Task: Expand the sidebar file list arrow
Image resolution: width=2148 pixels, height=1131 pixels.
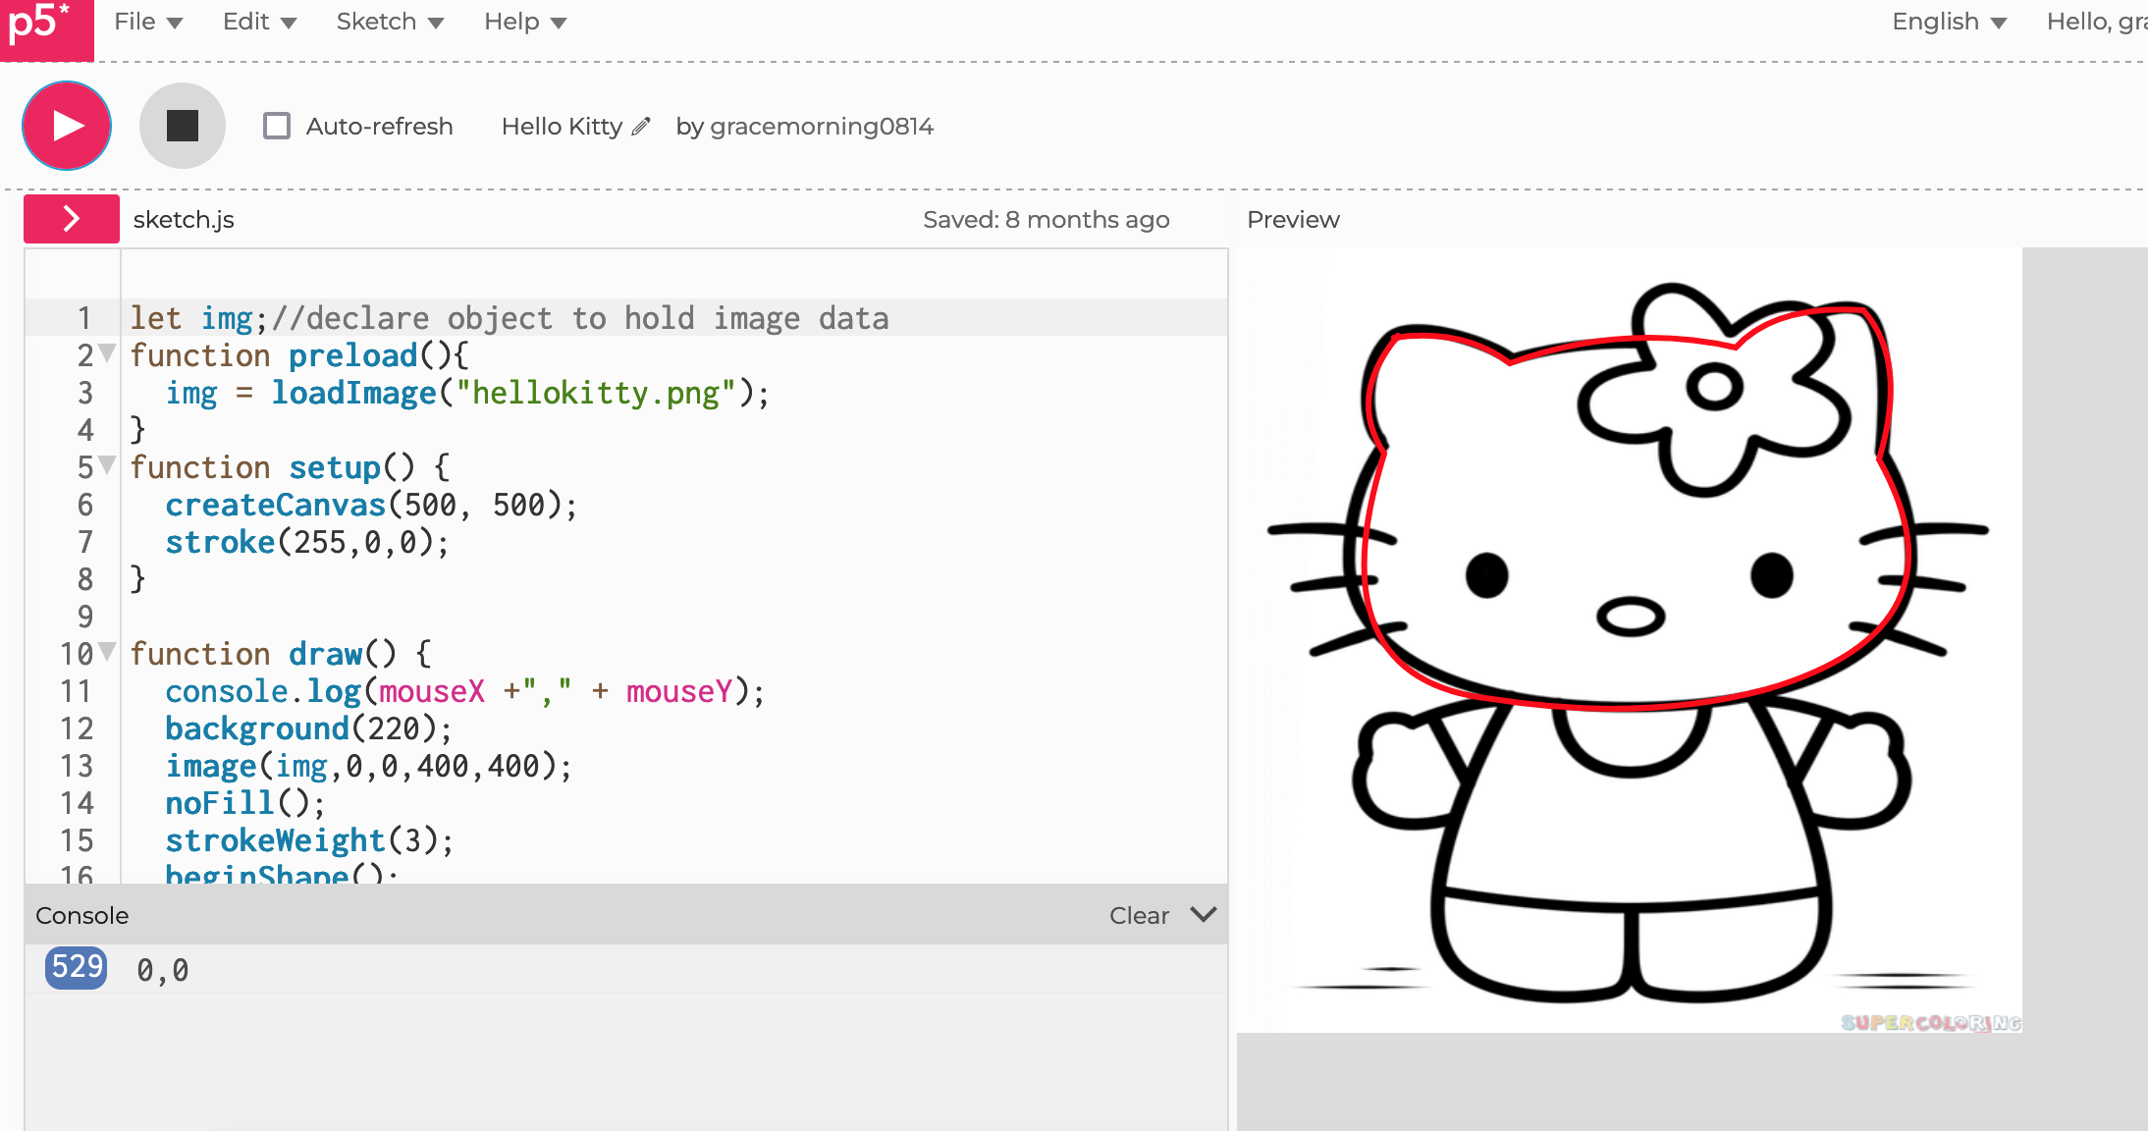Action: 72,218
